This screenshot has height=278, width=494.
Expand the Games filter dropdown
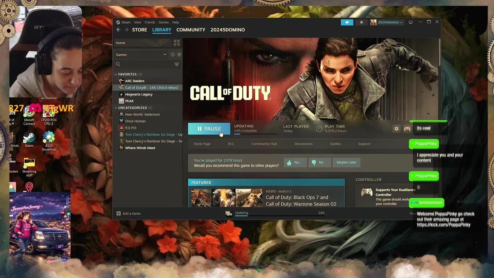(141, 54)
